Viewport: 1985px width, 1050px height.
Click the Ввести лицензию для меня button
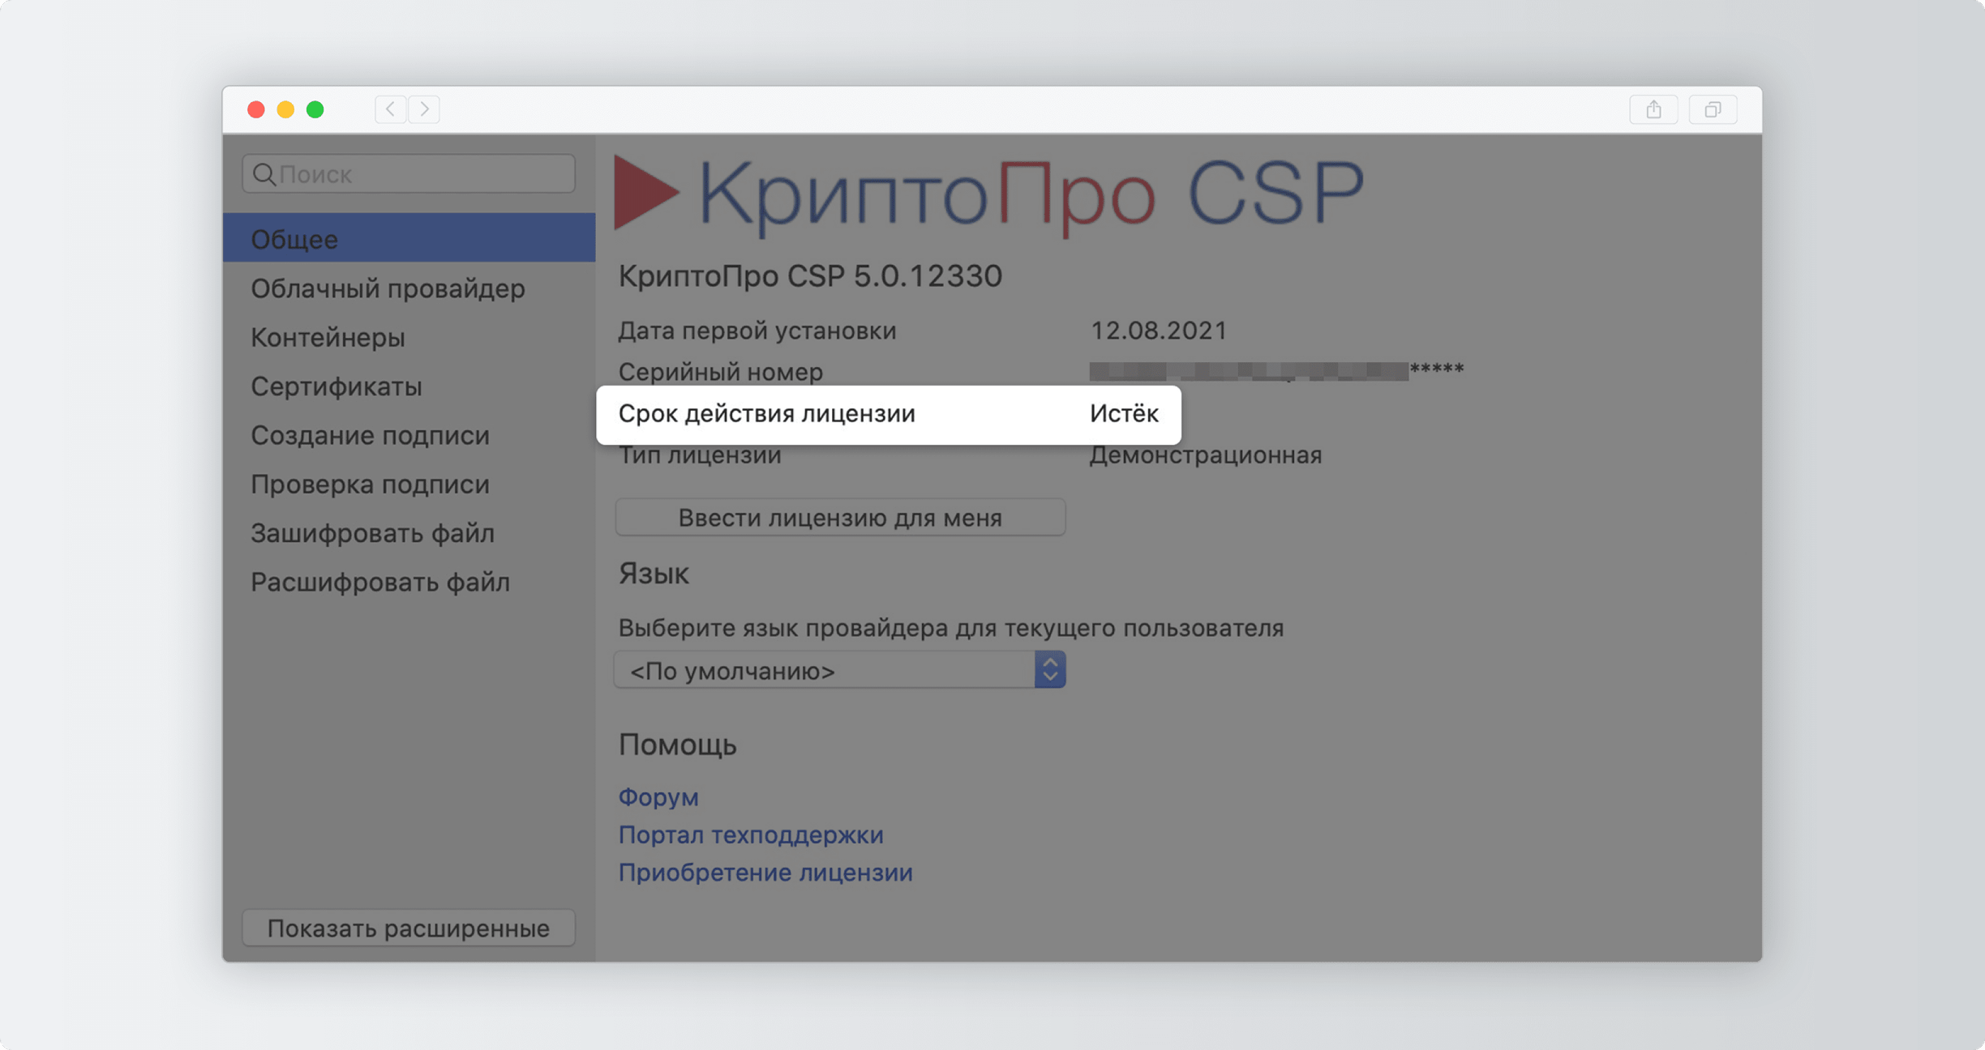(840, 518)
